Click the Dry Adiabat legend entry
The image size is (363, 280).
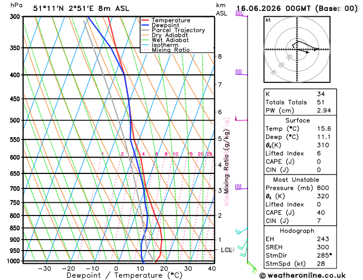pos(165,35)
